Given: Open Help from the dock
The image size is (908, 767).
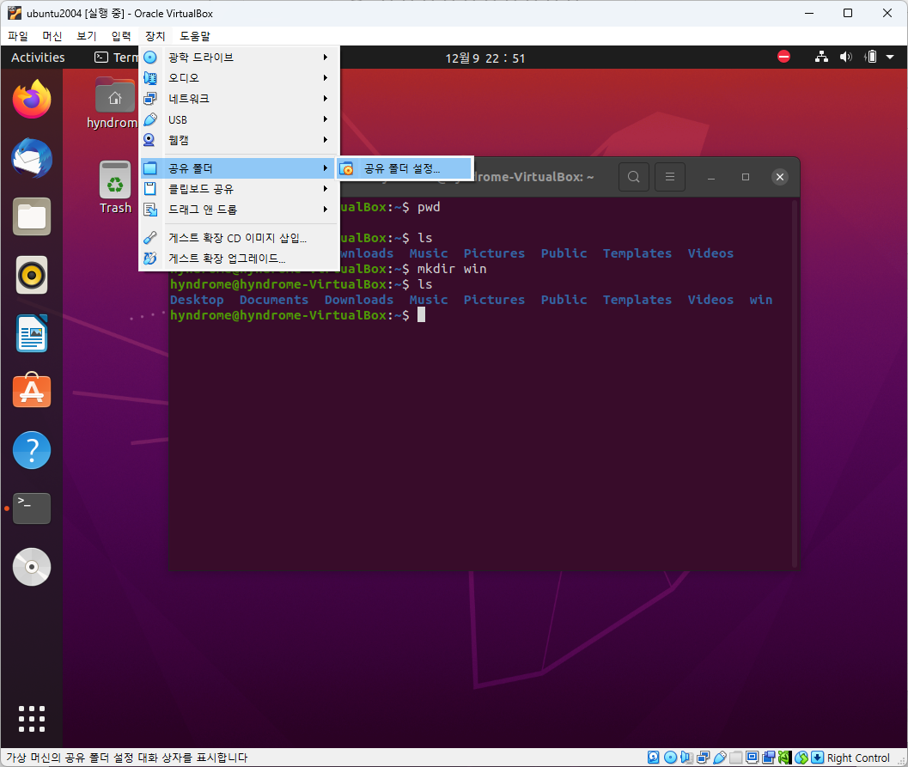Looking at the screenshot, I should [x=32, y=450].
